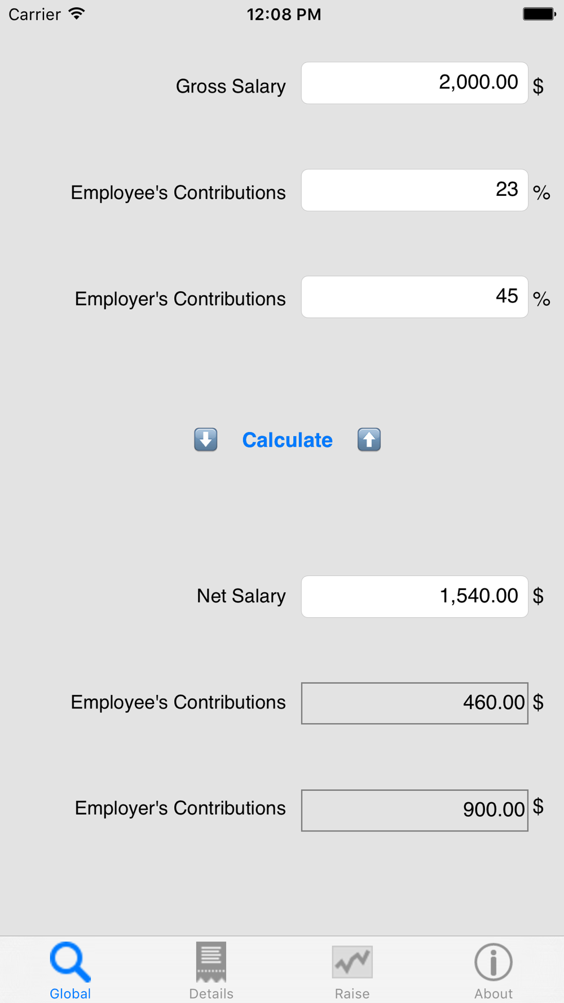Tap the battery icon in status bar
This screenshot has width=564, height=1003.
coord(539,14)
